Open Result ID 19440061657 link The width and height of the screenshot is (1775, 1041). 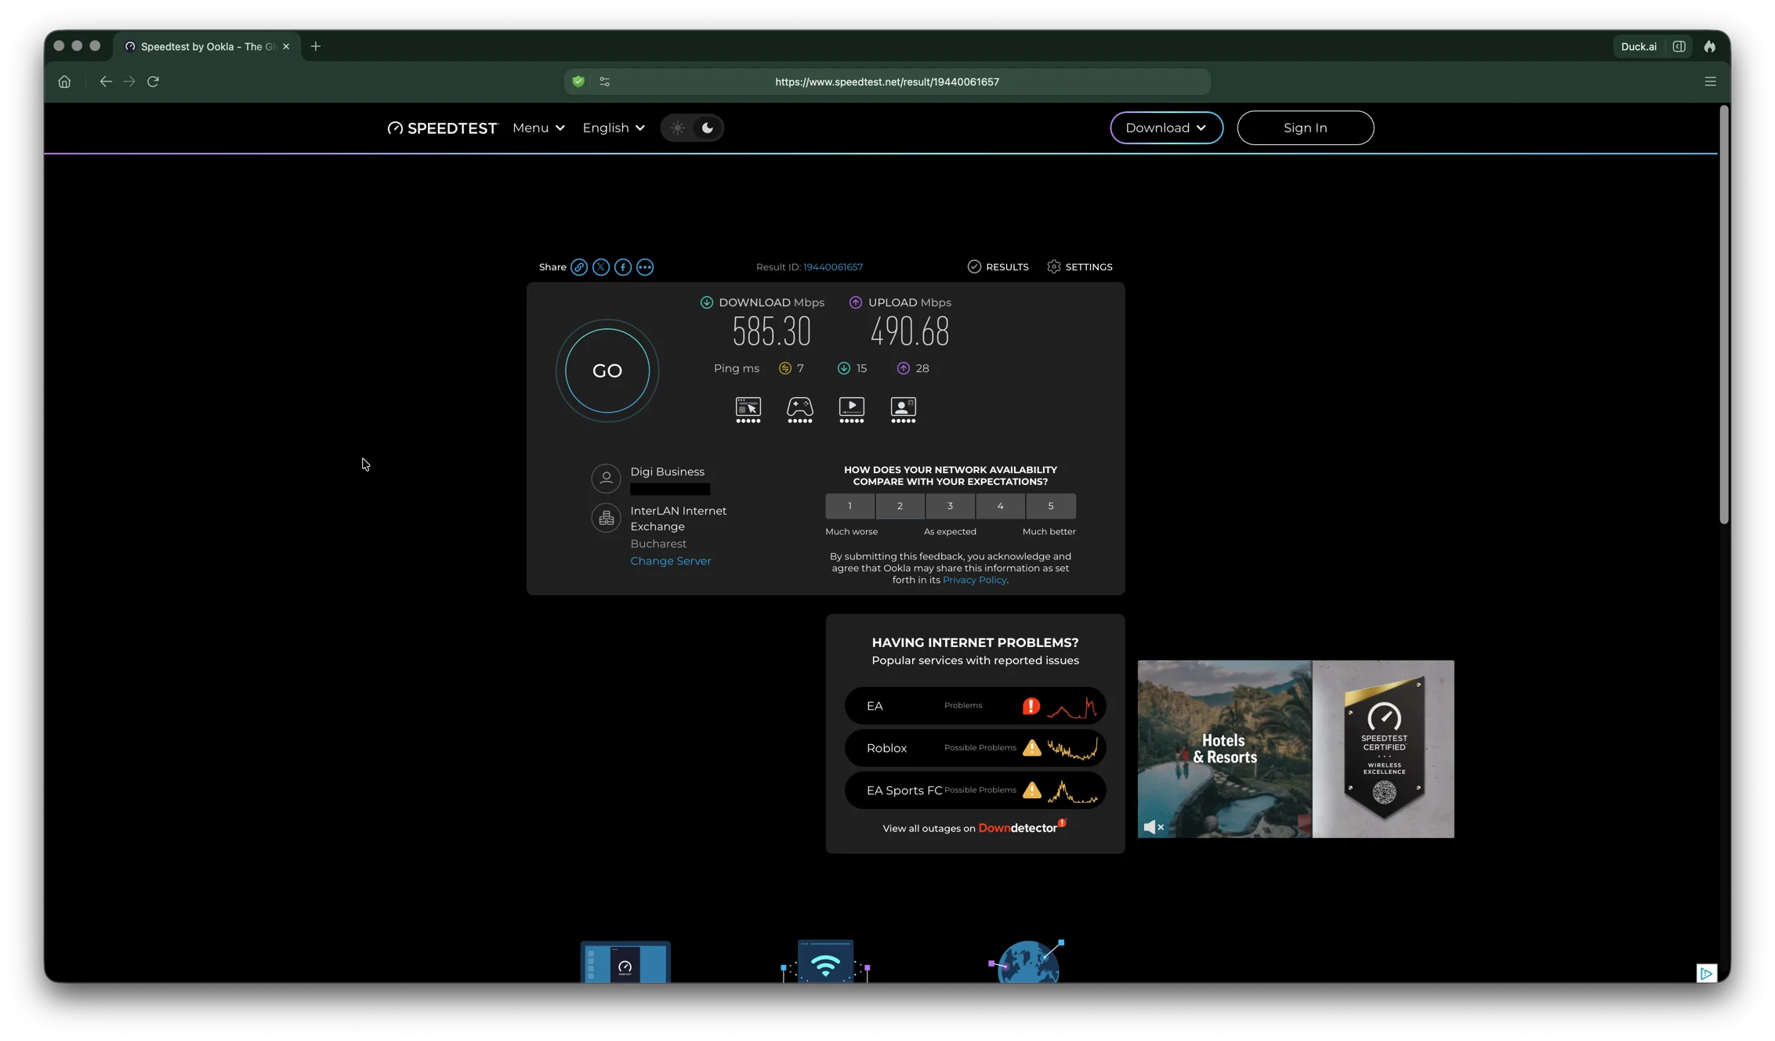832,267
